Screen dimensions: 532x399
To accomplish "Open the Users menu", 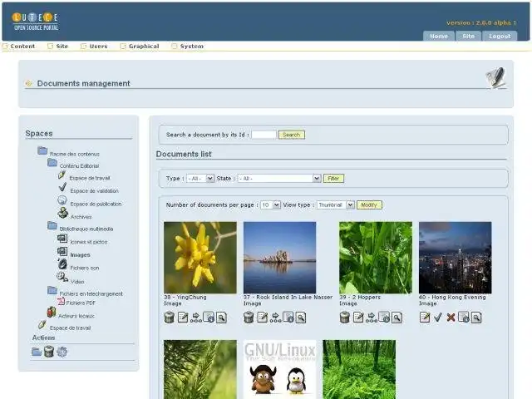I will [98, 47].
